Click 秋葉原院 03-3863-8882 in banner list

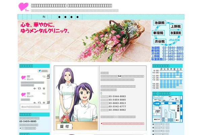(167, 59)
